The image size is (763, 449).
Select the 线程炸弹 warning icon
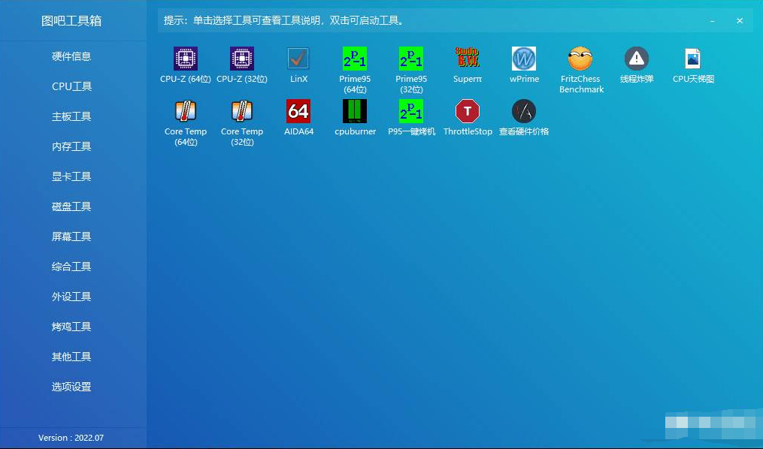click(637, 59)
